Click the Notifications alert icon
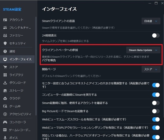This screenshot has width=164, height=140. point(5,51)
